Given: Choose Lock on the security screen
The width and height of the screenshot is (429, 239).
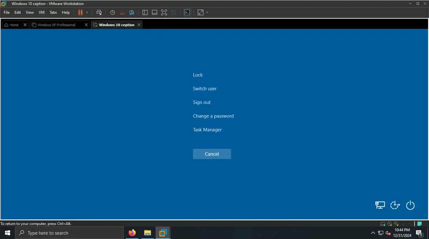Looking at the screenshot, I should click(198, 75).
